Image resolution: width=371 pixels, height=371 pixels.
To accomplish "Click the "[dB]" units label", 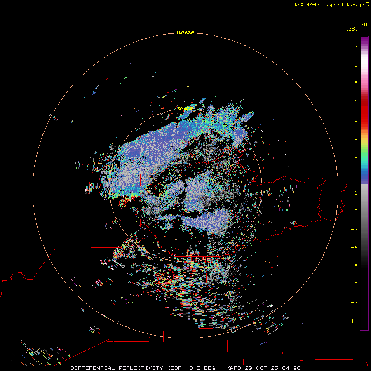I will pos(352,29).
